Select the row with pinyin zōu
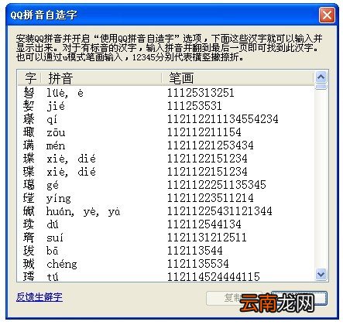 (x=166, y=132)
